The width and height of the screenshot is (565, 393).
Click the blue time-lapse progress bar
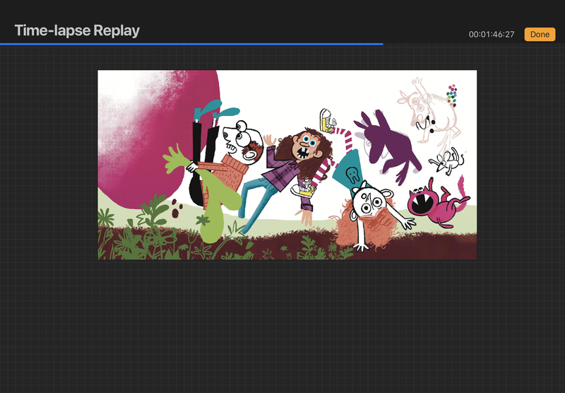[x=191, y=44]
